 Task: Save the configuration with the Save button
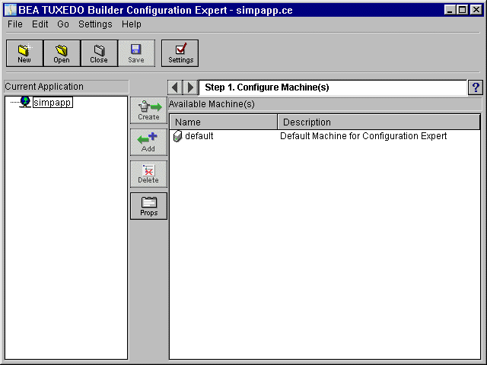(x=136, y=53)
